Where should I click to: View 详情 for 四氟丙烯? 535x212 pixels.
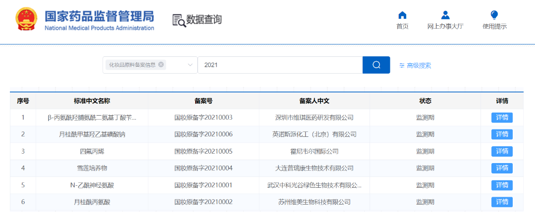502,151
